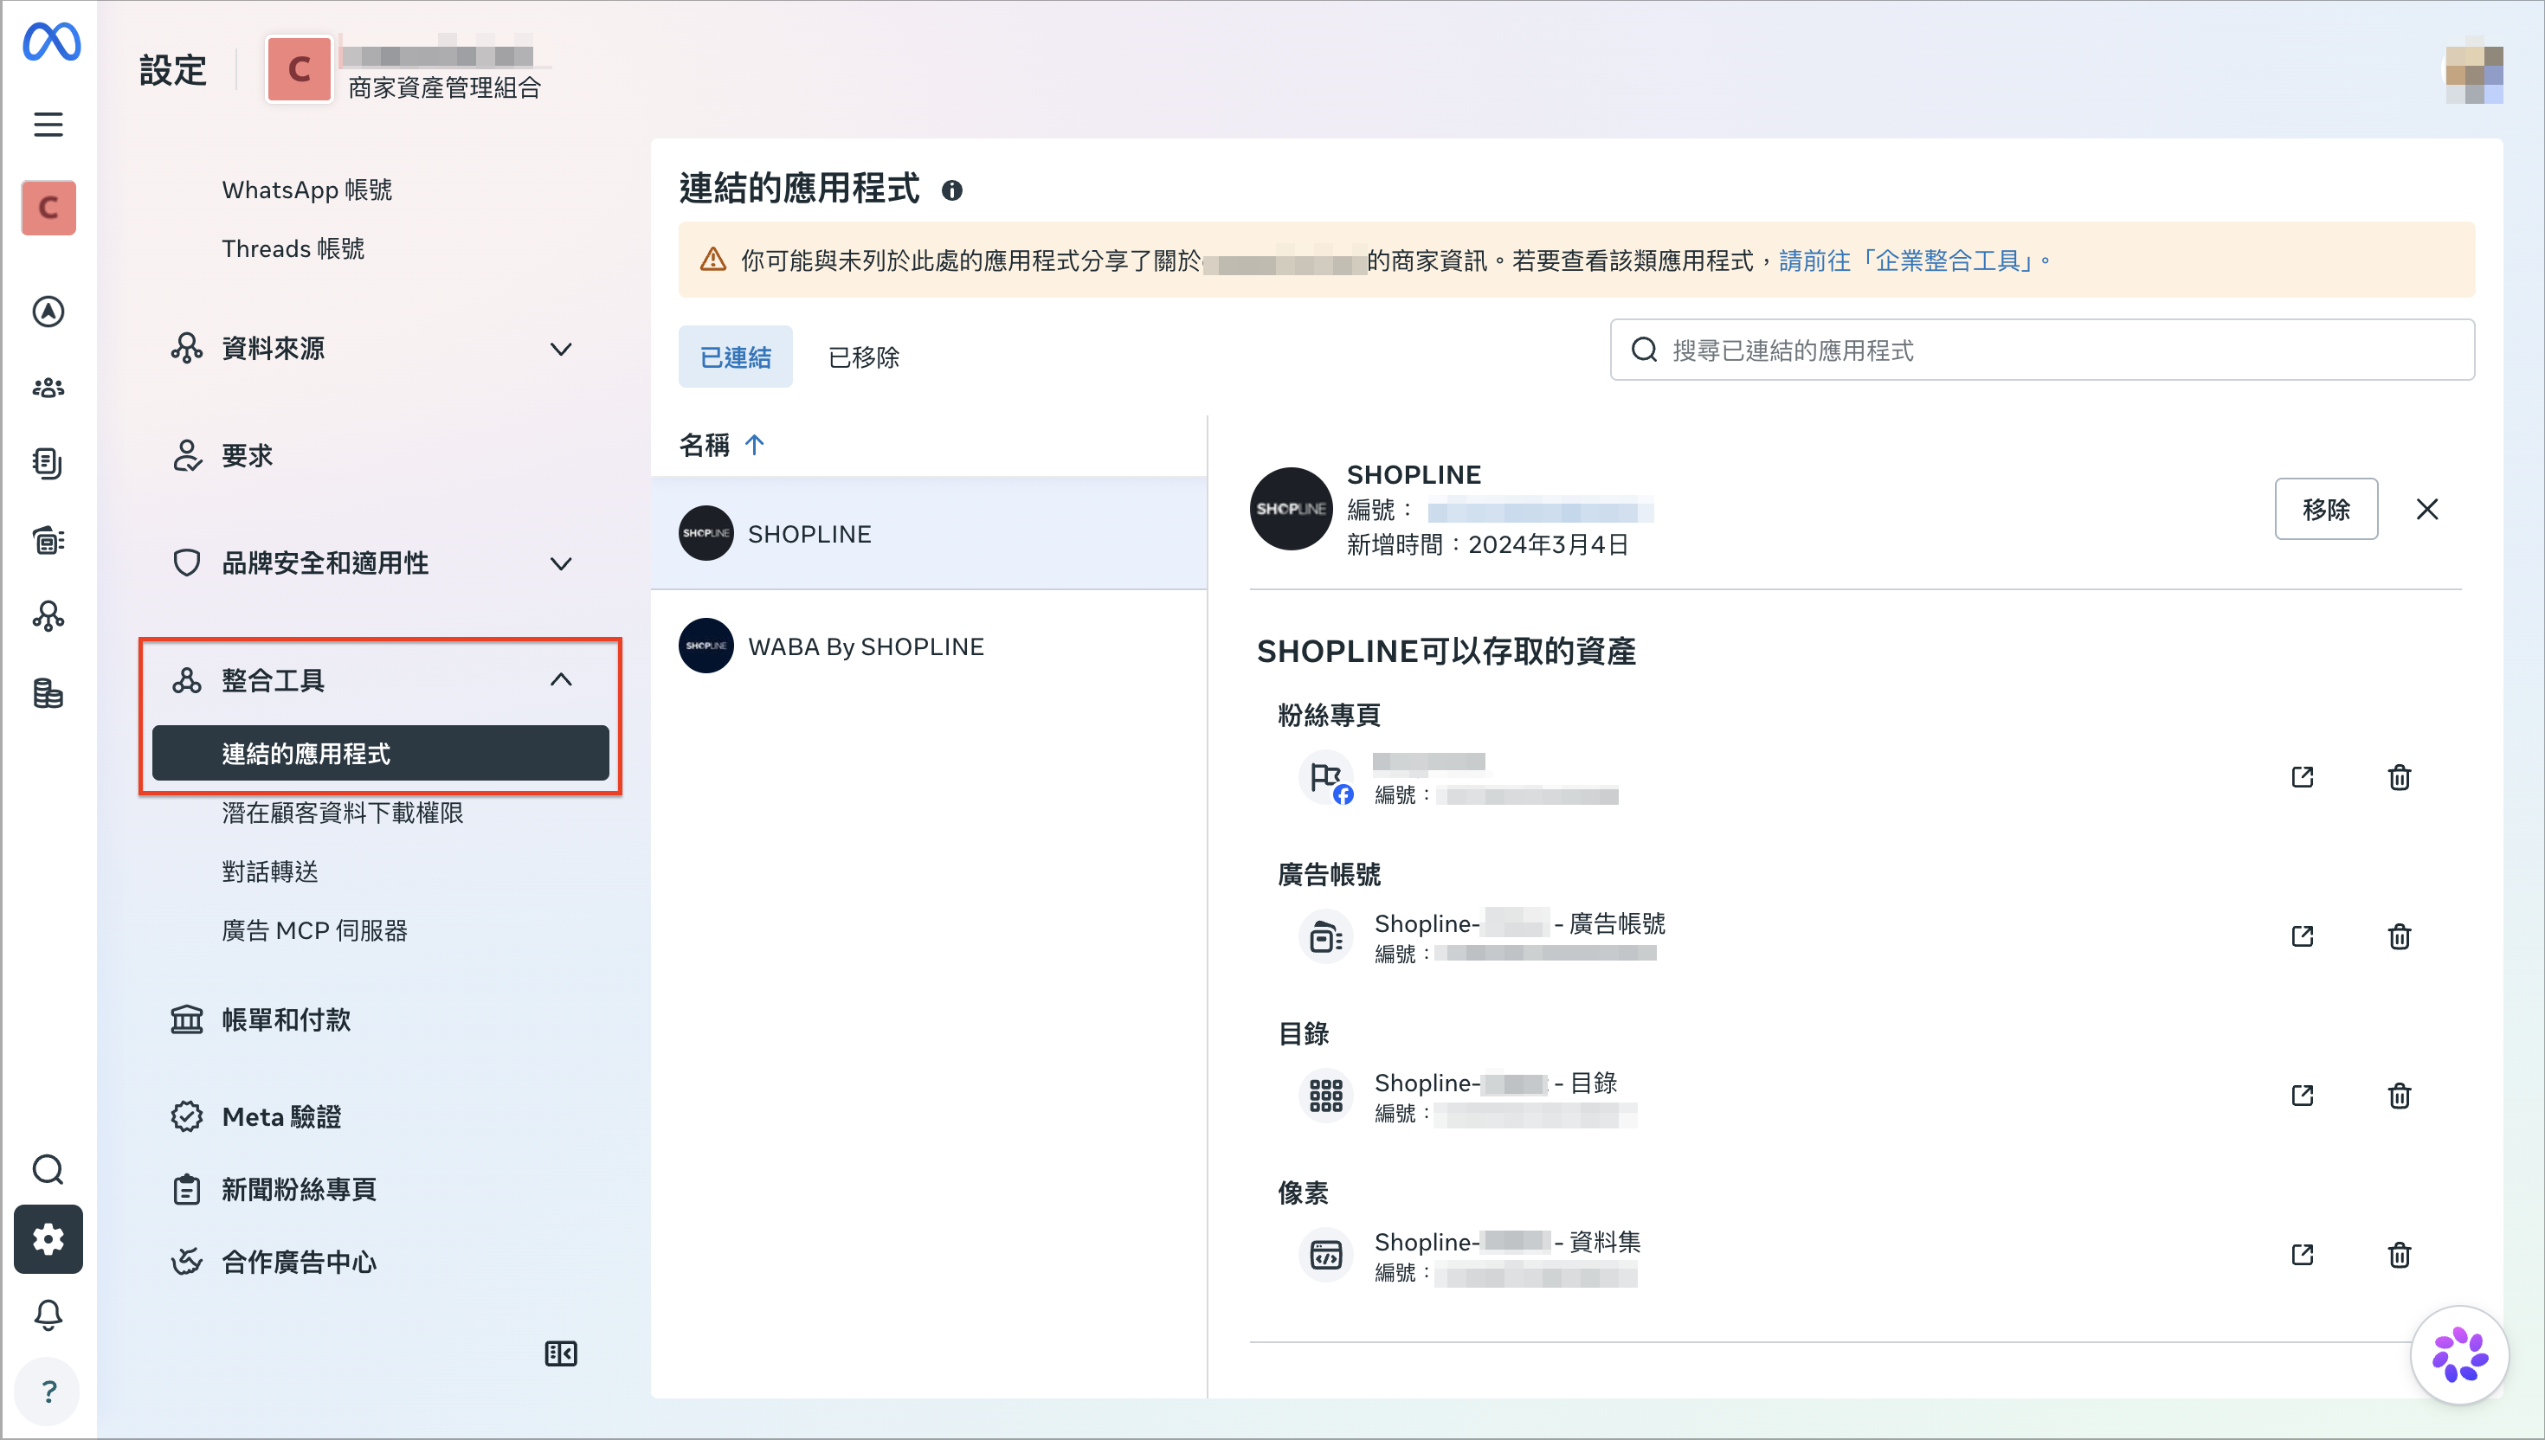Delete the 目錄 asset

(x=2399, y=1095)
